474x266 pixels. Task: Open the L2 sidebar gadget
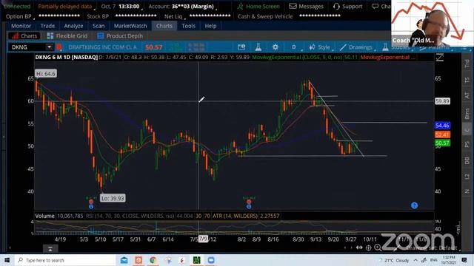(467, 177)
